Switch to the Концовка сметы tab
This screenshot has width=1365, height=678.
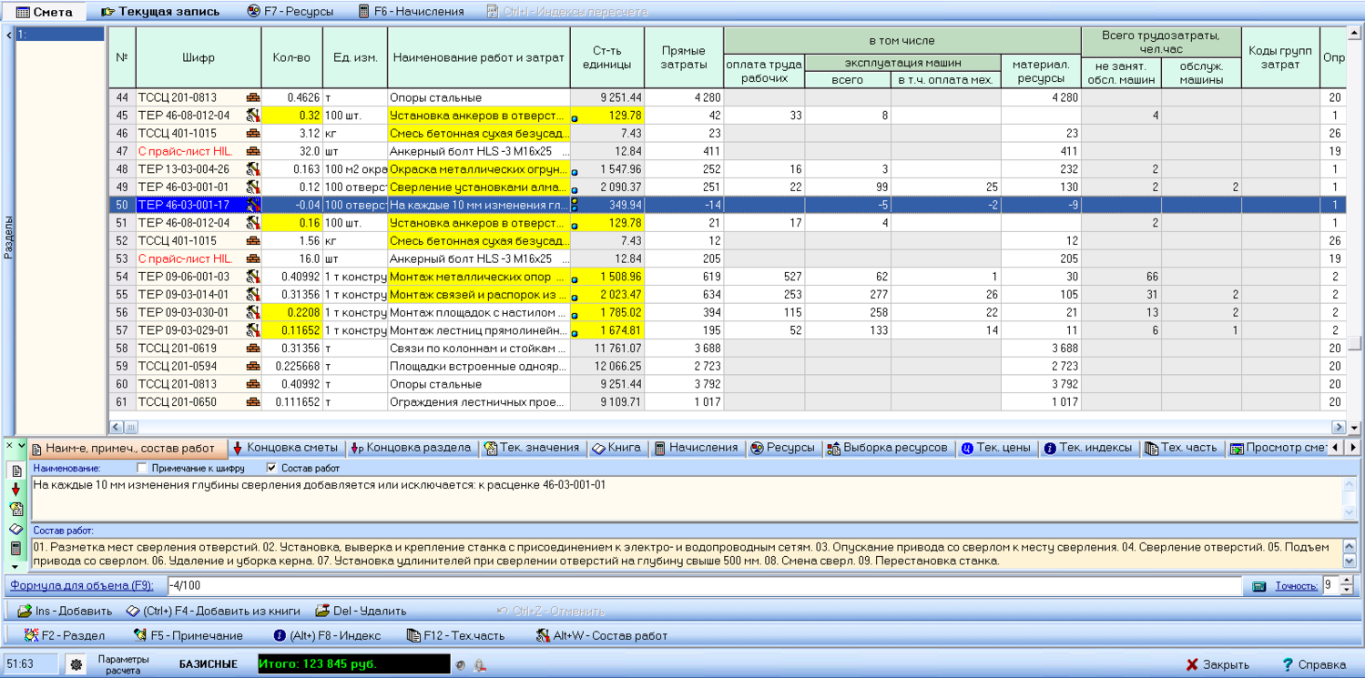tap(285, 448)
